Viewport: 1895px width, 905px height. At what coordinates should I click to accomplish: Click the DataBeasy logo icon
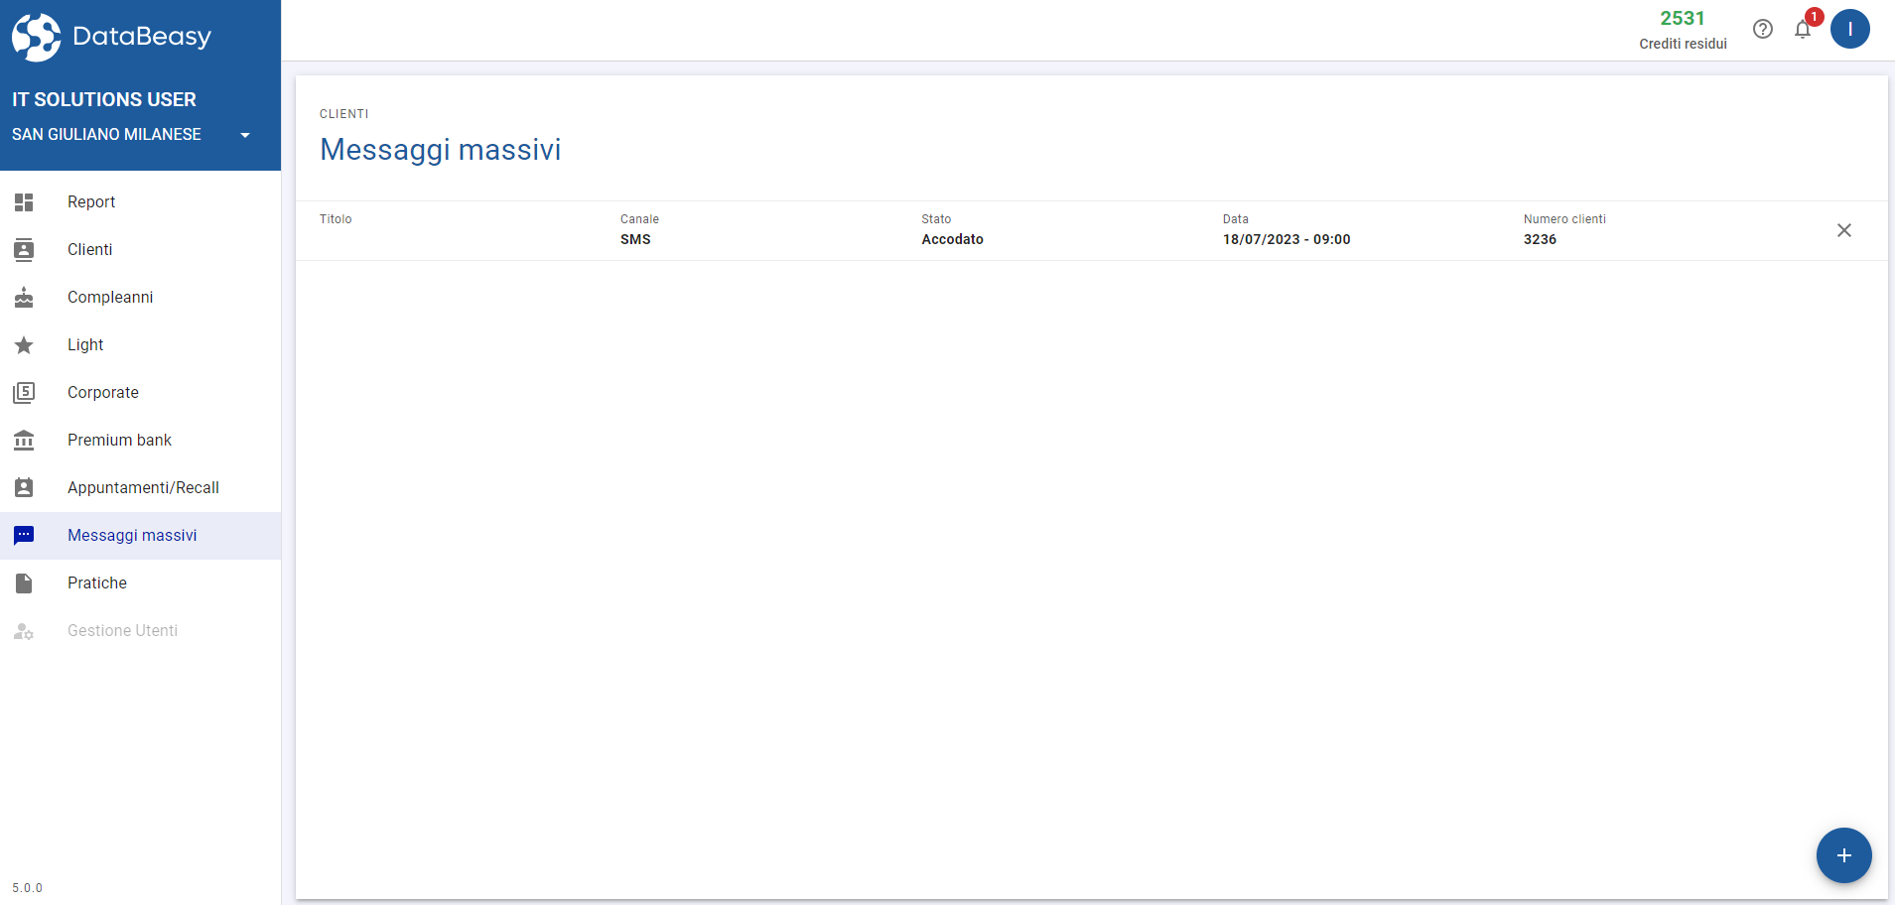click(37, 37)
